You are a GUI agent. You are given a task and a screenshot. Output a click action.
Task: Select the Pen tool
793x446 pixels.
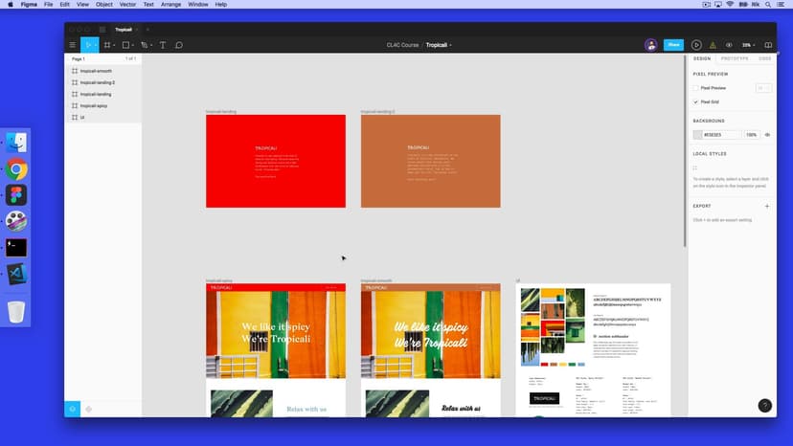pyautogui.click(x=144, y=45)
